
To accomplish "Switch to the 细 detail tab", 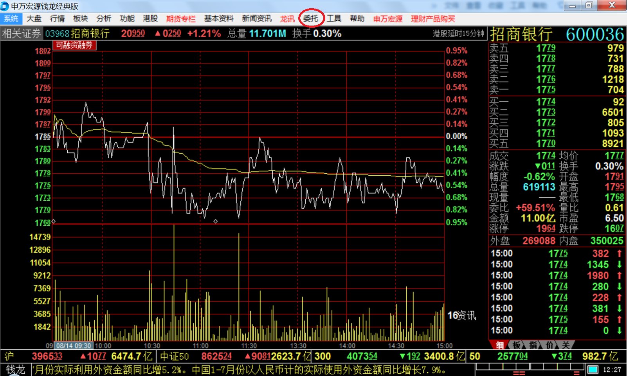I will click(x=500, y=345).
